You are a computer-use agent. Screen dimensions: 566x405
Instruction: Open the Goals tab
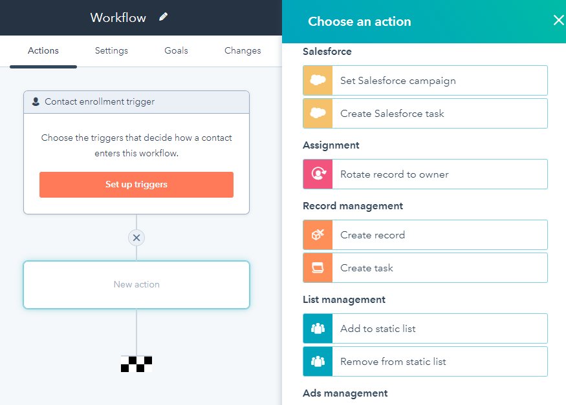(176, 51)
